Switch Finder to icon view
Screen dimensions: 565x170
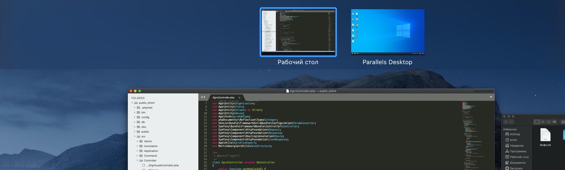click(x=537, y=121)
